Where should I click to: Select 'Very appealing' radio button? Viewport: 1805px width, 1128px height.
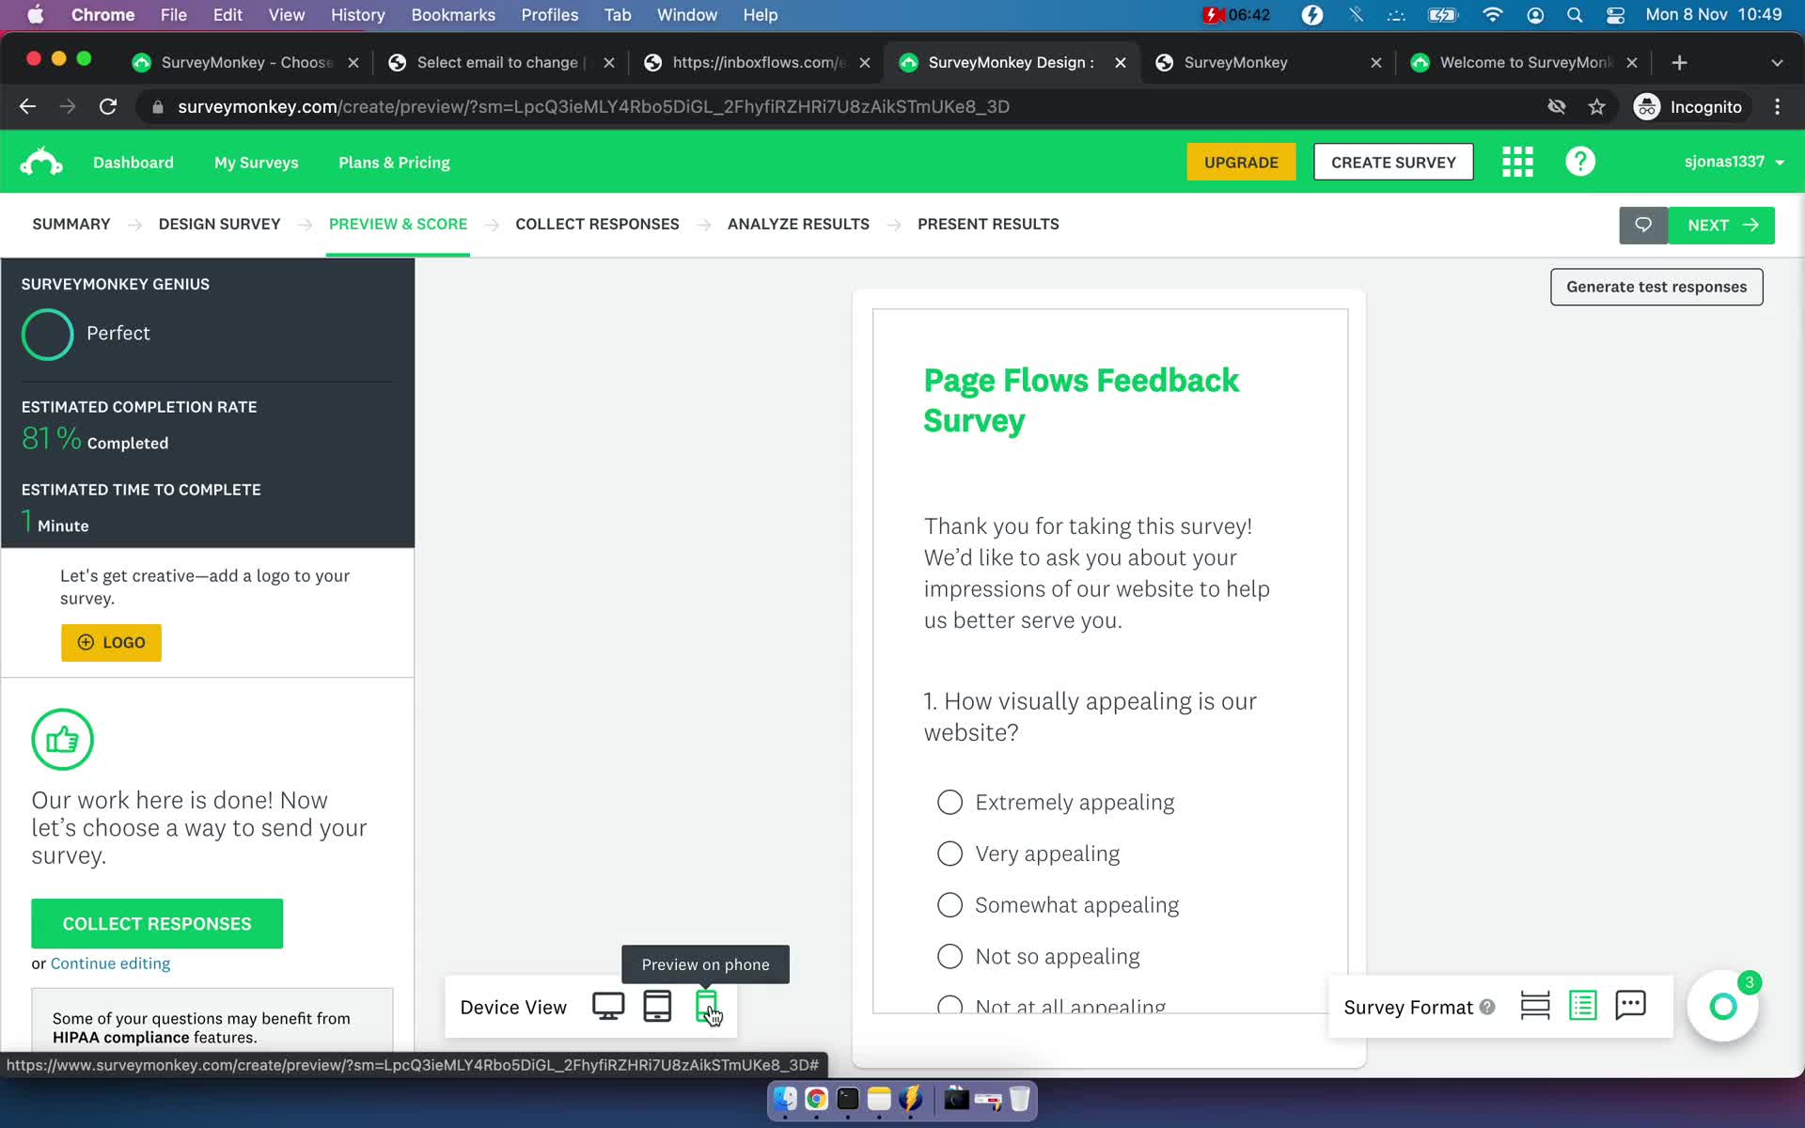[x=949, y=854]
